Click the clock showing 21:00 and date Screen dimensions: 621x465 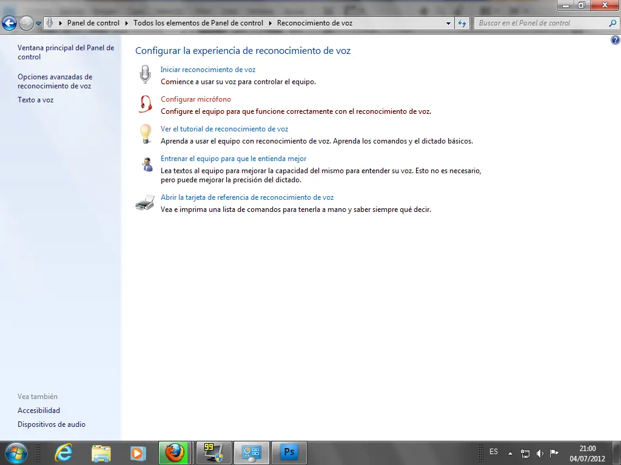pyautogui.click(x=587, y=453)
